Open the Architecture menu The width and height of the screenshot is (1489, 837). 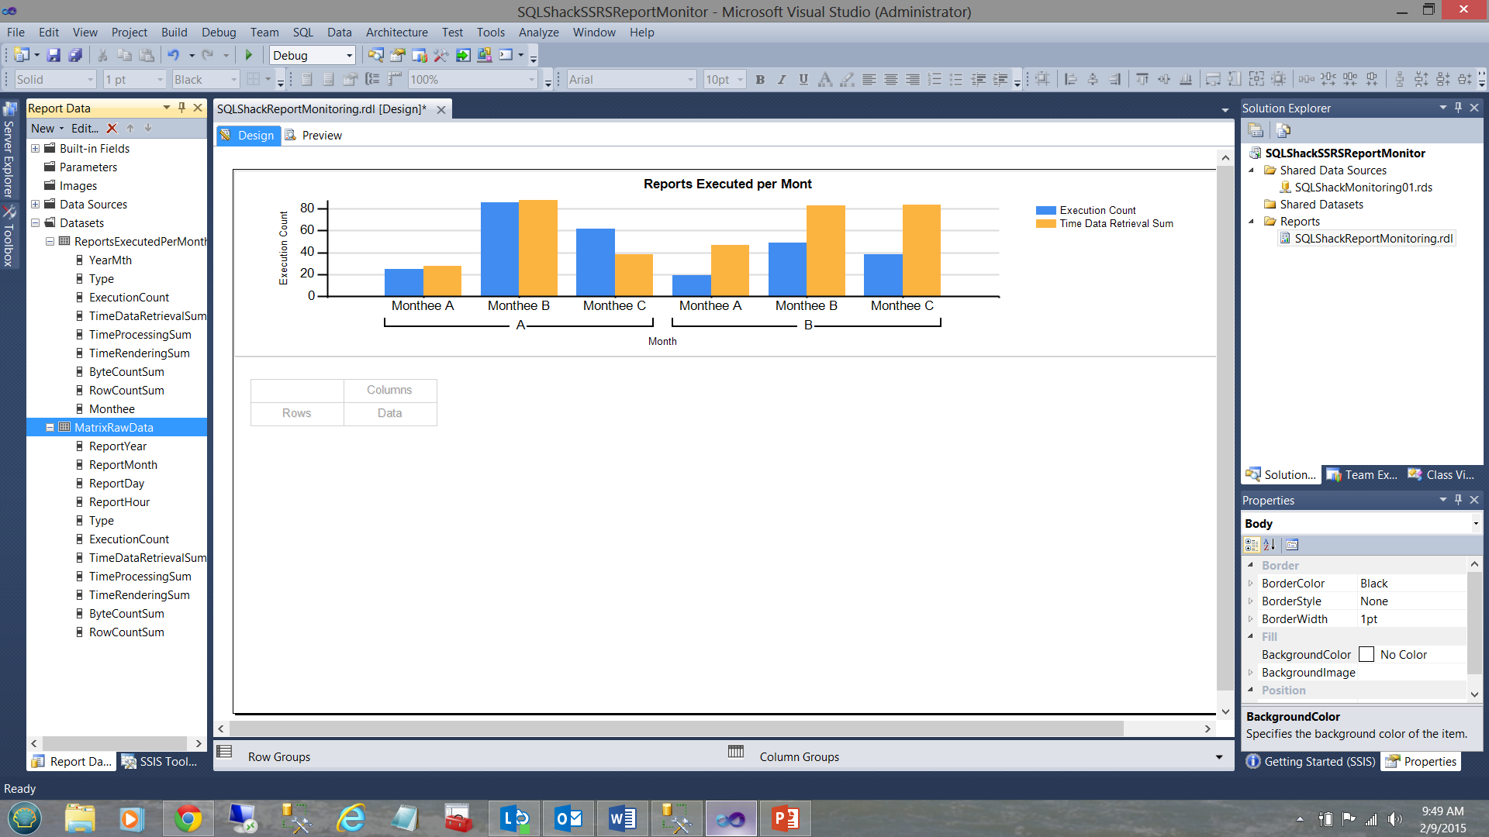point(396,33)
